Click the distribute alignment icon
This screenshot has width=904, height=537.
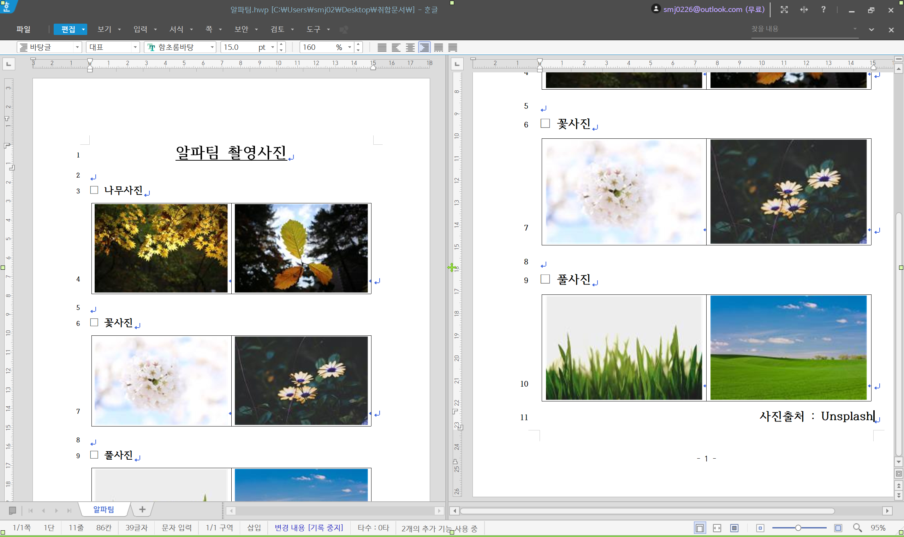[x=438, y=47]
